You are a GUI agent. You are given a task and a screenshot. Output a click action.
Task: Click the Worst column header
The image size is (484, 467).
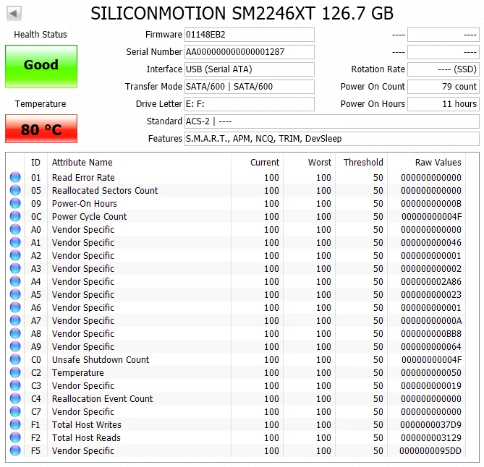coord(320,162)
